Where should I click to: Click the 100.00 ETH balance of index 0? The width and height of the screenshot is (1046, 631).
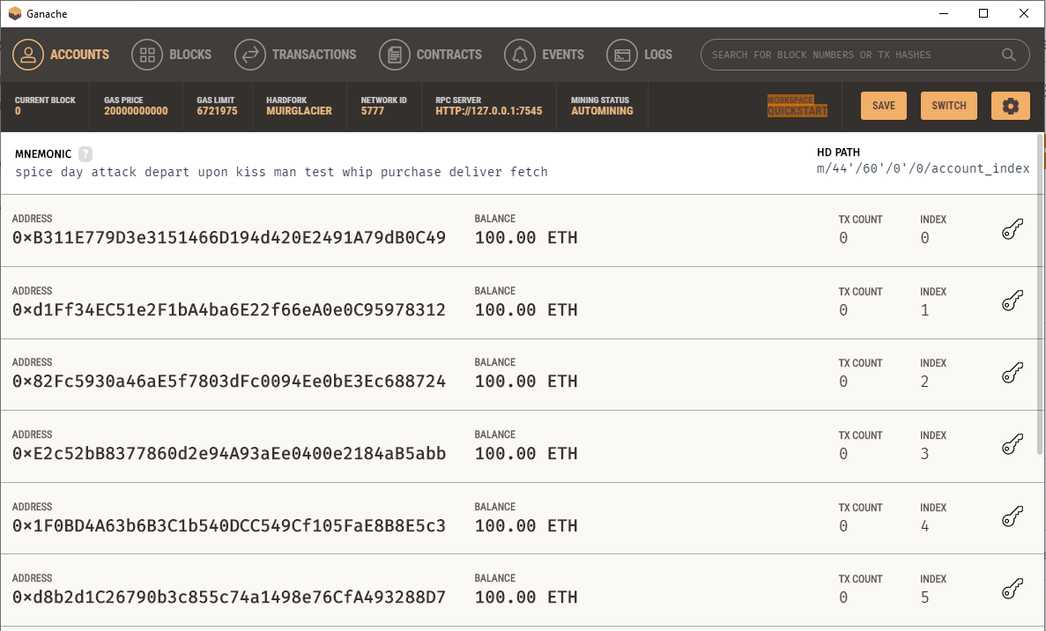point(526,237)
